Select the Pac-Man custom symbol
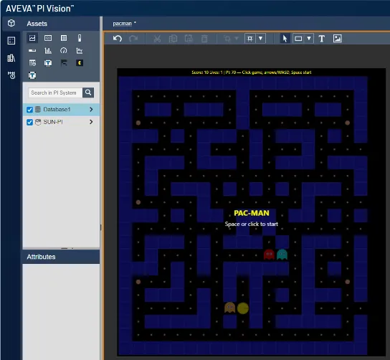Screen dimensions: 390x360 point(80,62)
